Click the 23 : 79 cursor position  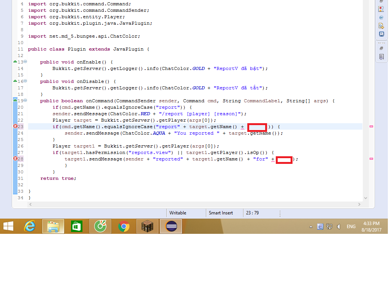pos(252,213)
